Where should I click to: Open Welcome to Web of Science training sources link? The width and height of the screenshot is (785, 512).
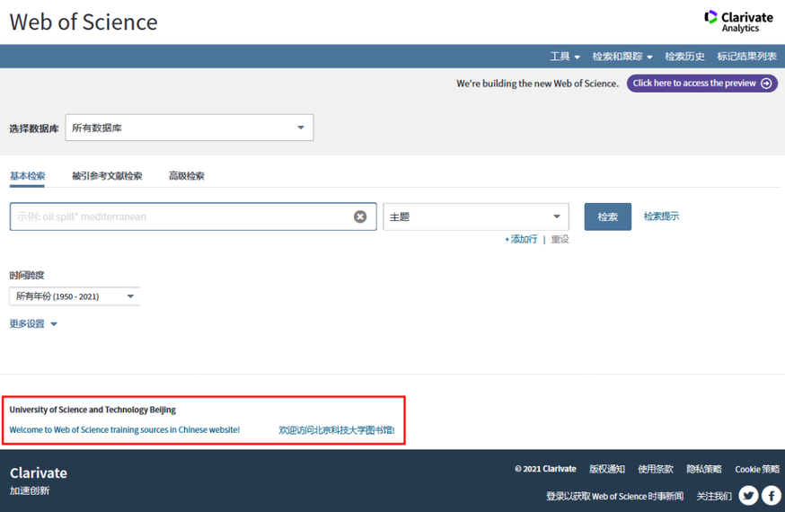pyautogui.click(x=125, y=430)
